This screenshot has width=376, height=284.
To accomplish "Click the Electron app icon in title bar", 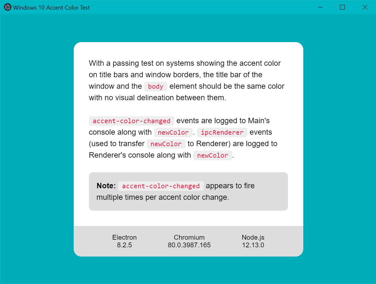I will coord(8,7).
